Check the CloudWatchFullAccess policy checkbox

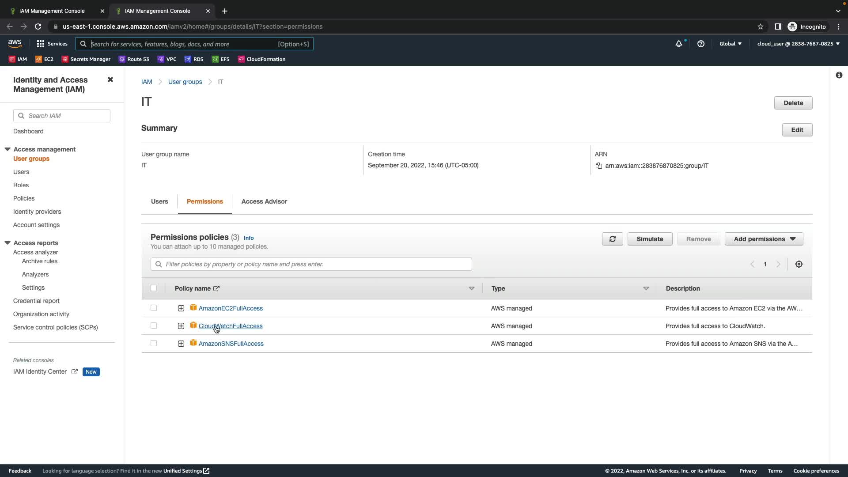pos(154,326)
